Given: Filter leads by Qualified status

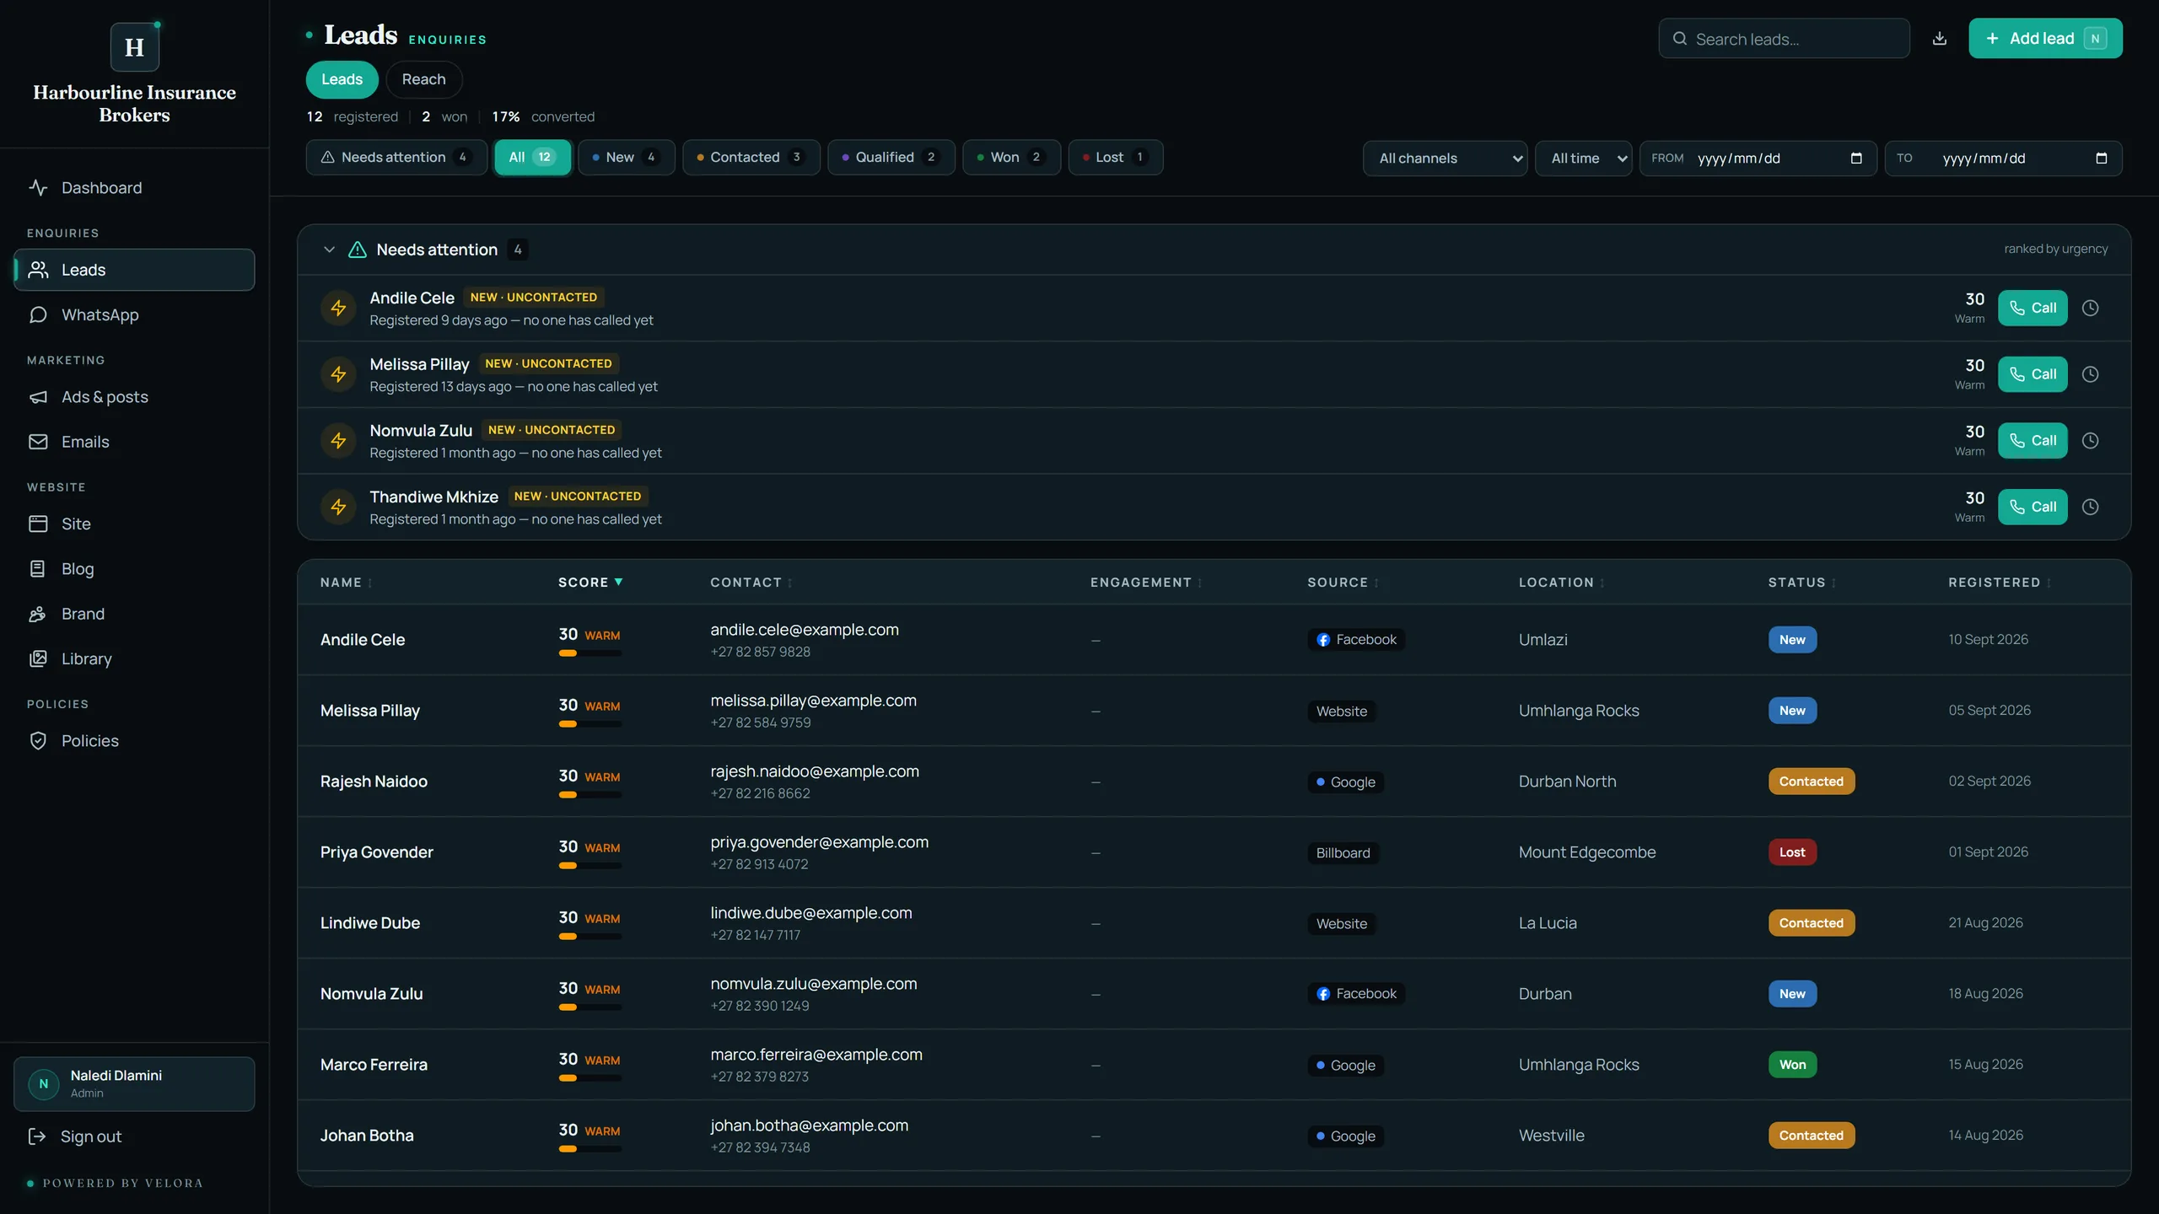Looking at the screenshot, I should click(891, 158).
